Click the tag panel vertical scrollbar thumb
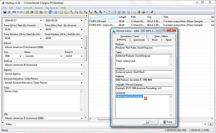This screenshot has width=216, height=133. [x=85, y=48]
